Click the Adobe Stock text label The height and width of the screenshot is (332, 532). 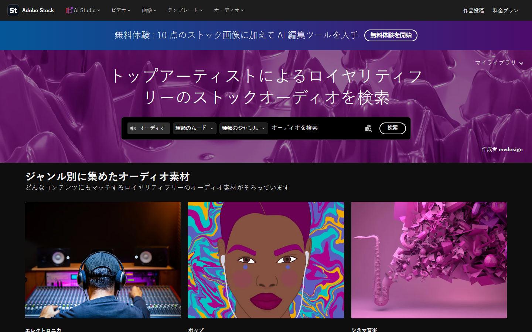tap(38, 10)
